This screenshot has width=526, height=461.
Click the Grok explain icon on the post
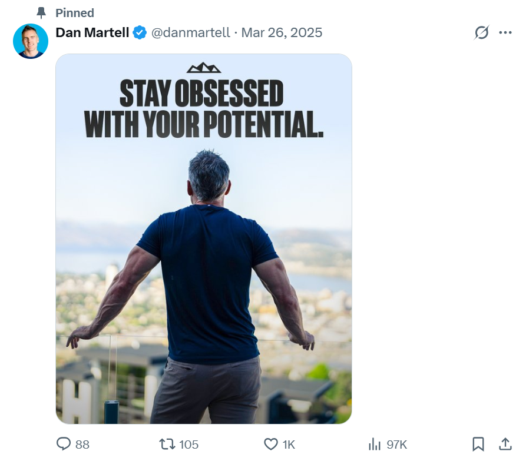pos(481,33)
